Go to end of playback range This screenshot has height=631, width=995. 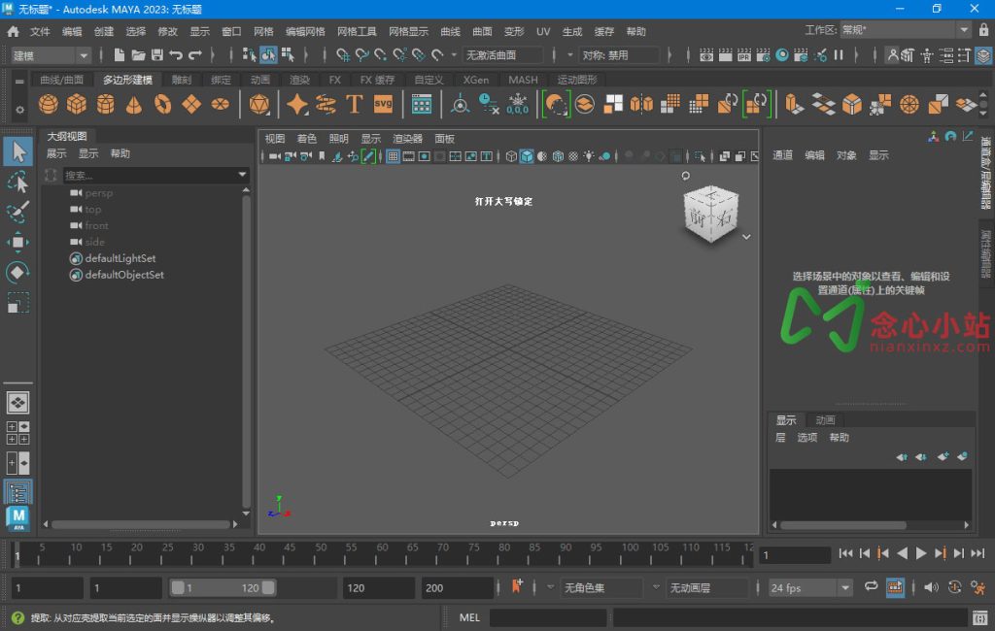pyautogui.click(x=978, y=553)
